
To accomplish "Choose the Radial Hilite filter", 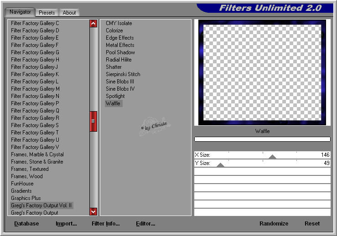I will point(119,60).
